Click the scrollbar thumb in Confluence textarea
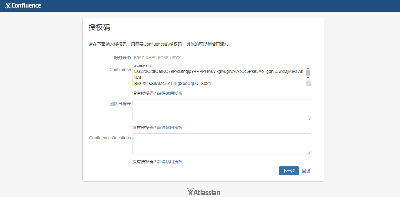400x197 pixels. point(308,73)
